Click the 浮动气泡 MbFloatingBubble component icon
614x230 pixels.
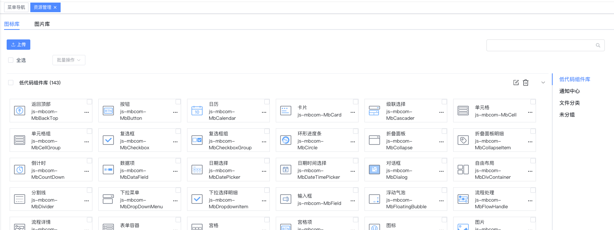coord(374,199)
